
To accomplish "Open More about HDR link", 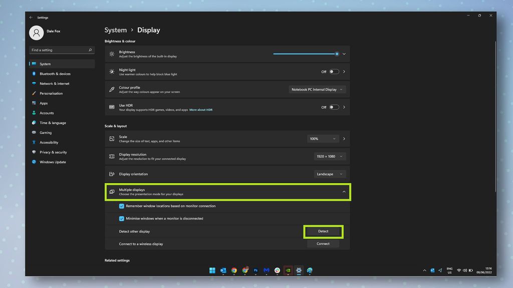I will tap(200, 110).
